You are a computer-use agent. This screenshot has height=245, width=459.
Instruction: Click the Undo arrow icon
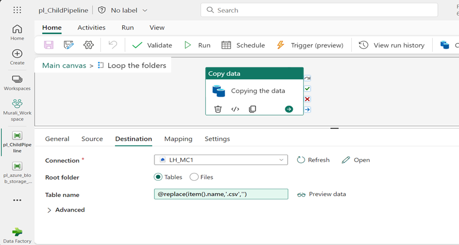[x=113, y=45]
